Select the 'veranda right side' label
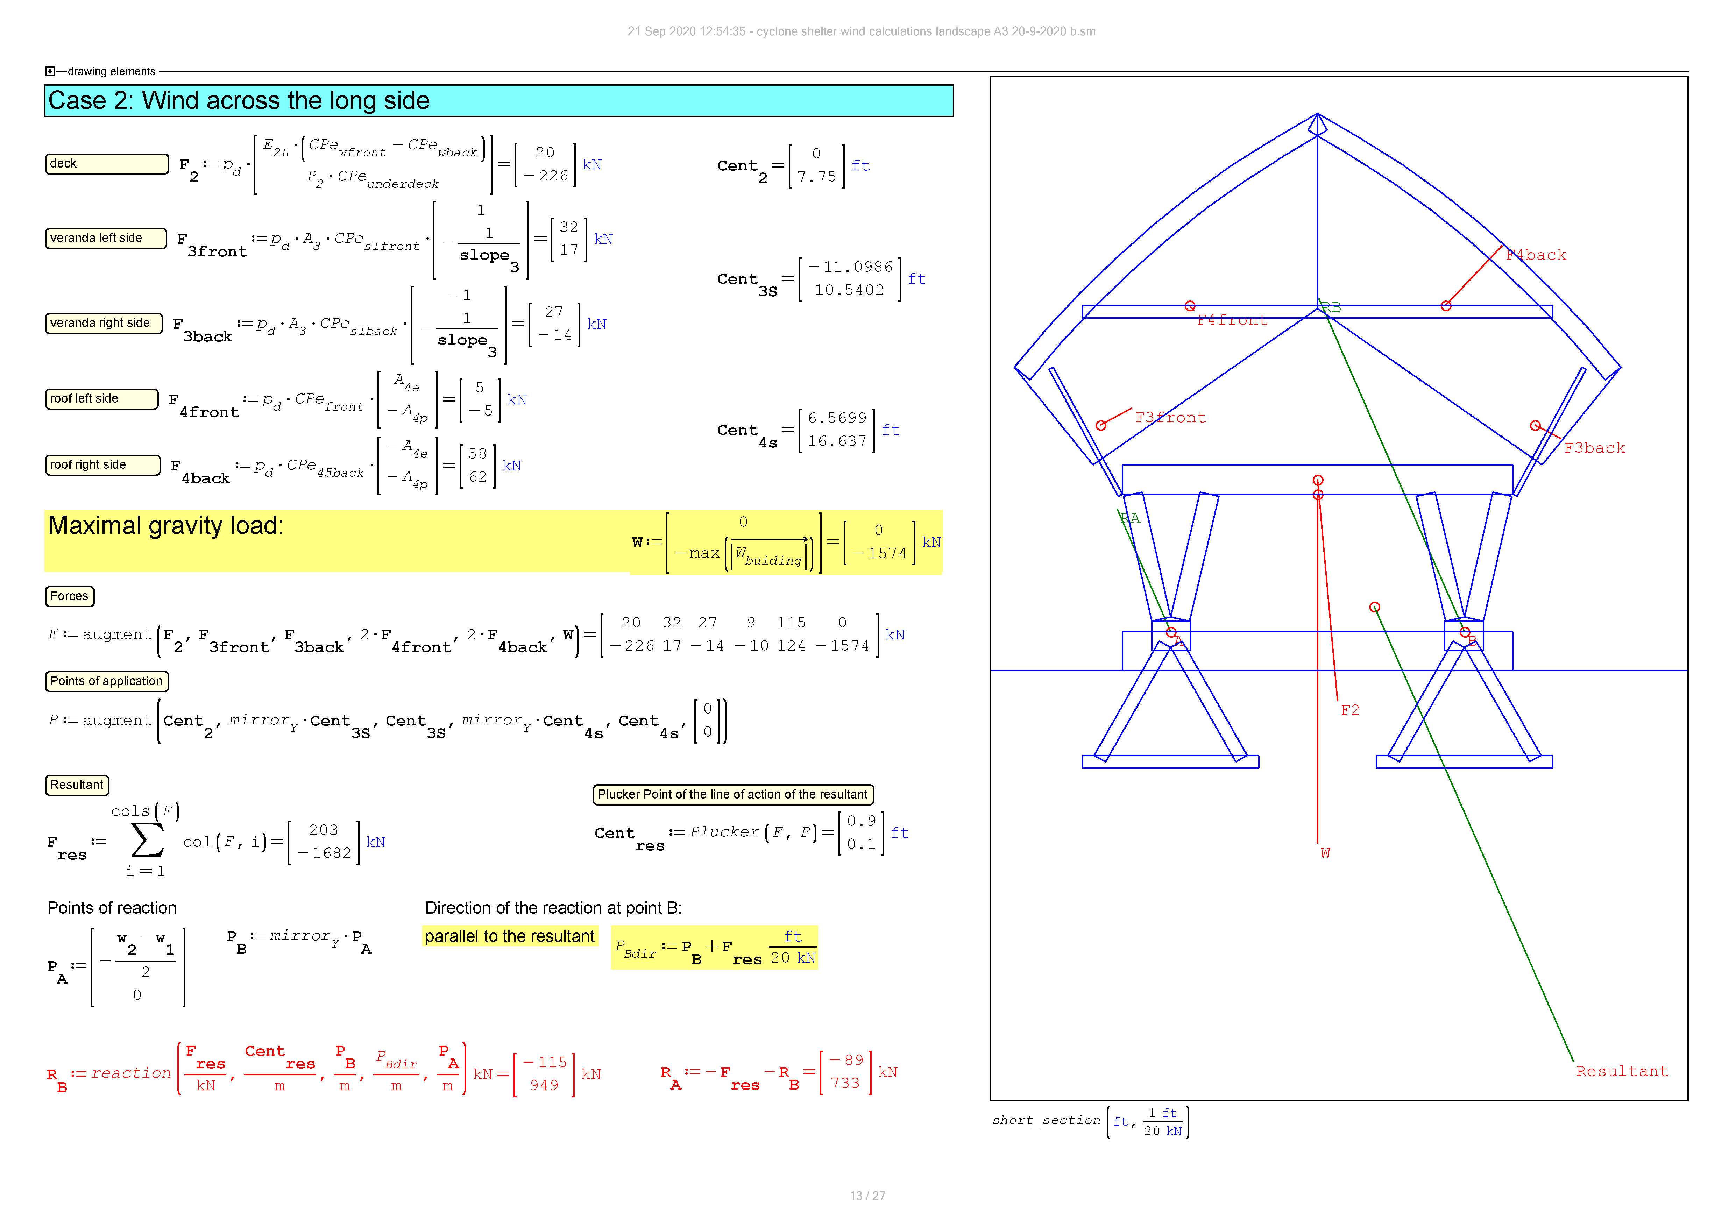This screenshot has width=1736, height=1227. click(104, 324)
